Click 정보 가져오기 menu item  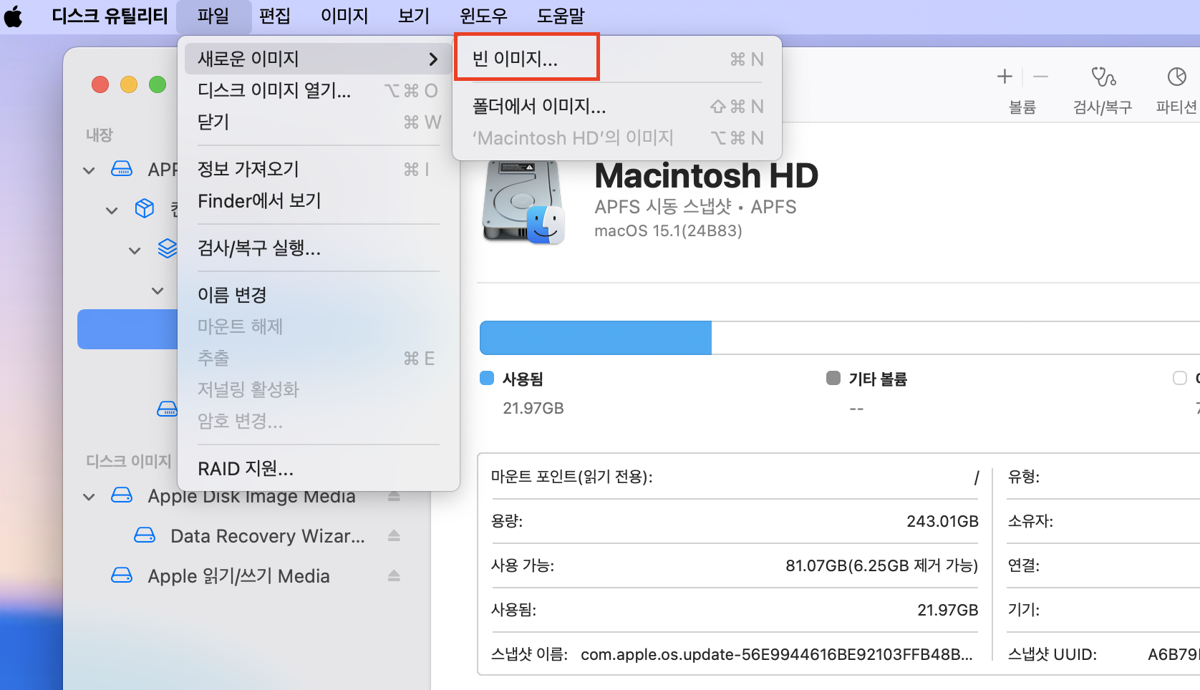[319, 169]
